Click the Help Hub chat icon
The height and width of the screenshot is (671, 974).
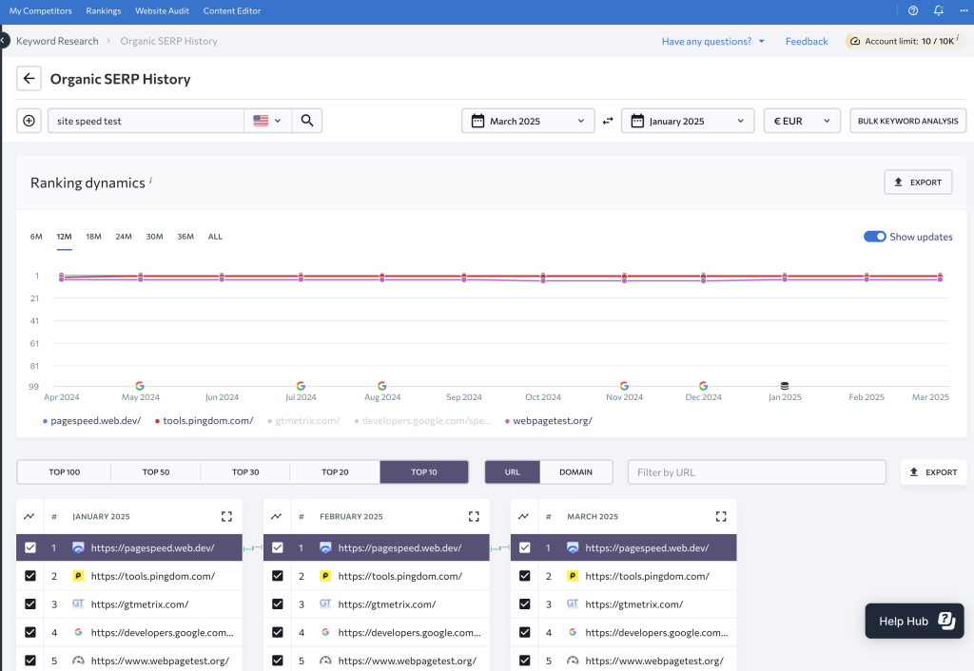click(x=946, y=620)
